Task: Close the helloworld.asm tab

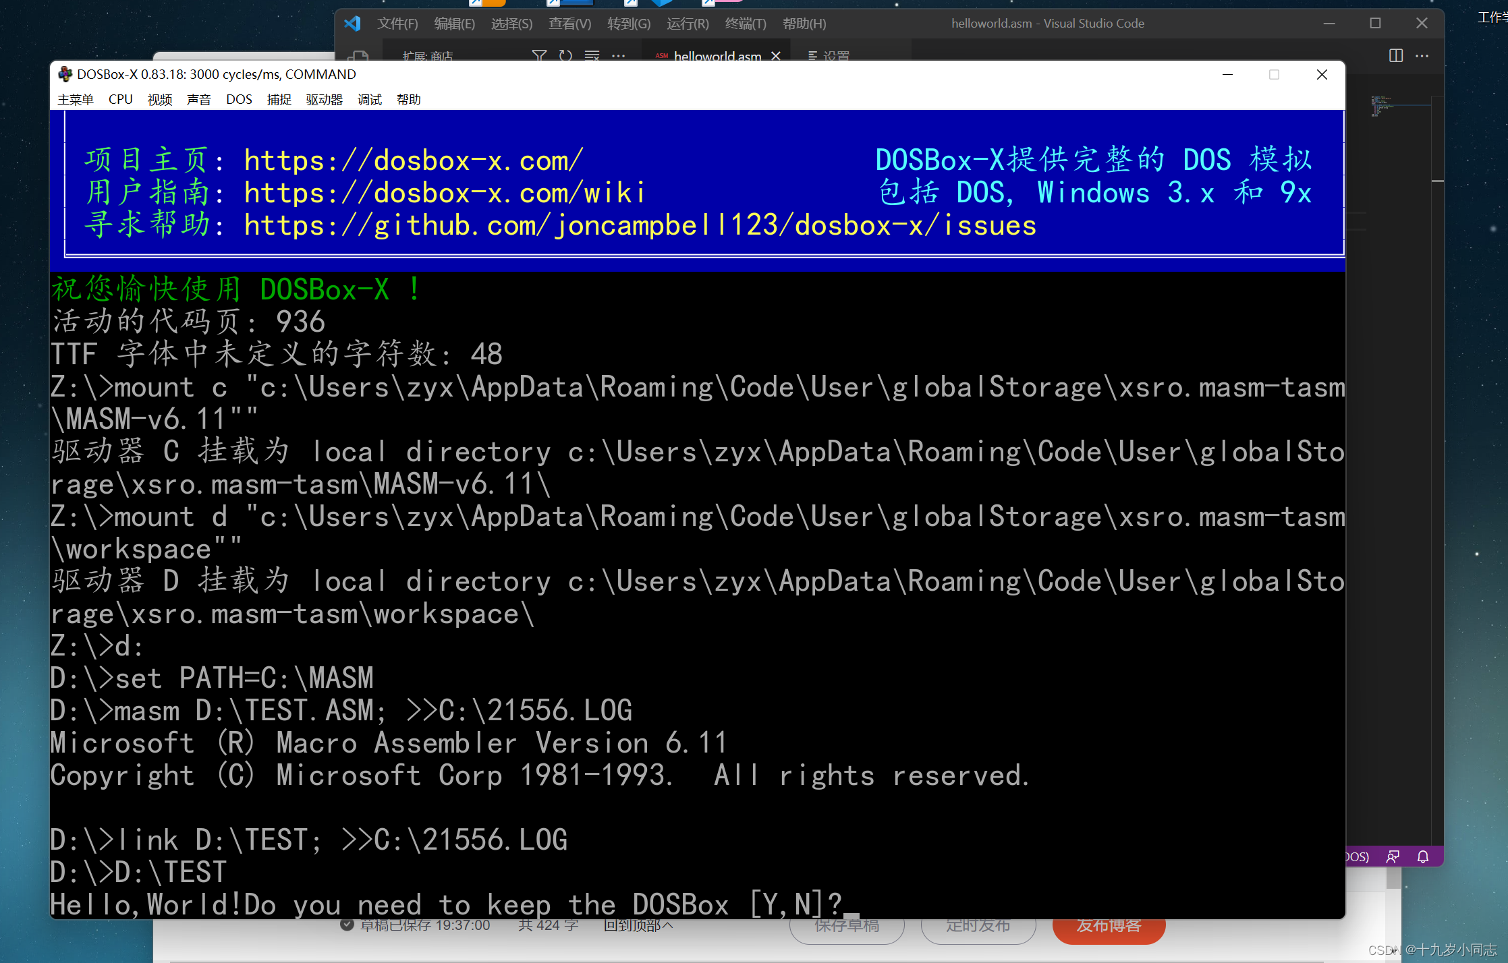Action: [775, 57]
